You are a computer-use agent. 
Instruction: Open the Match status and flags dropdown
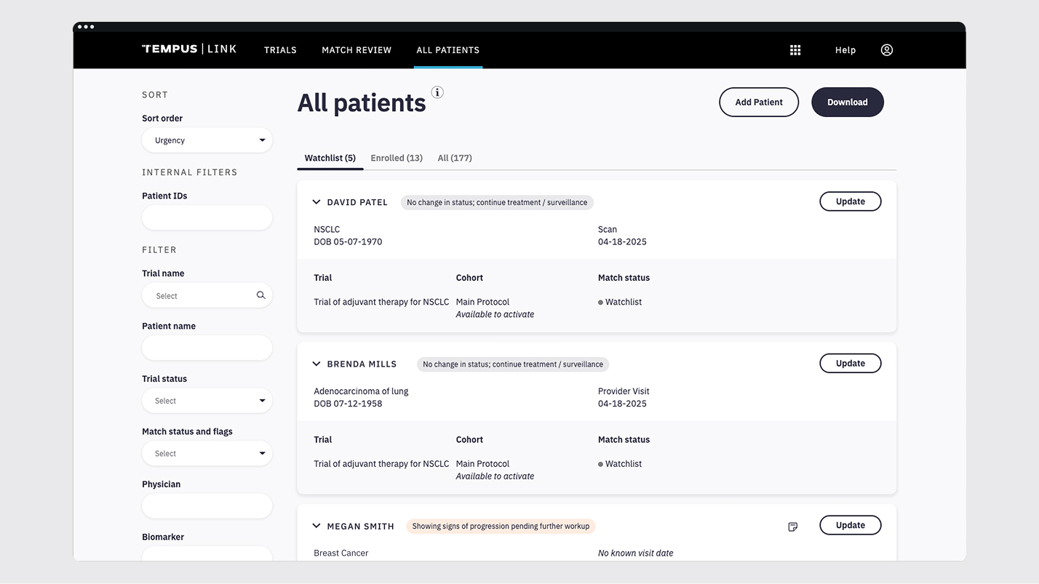[x=207, y=453]
